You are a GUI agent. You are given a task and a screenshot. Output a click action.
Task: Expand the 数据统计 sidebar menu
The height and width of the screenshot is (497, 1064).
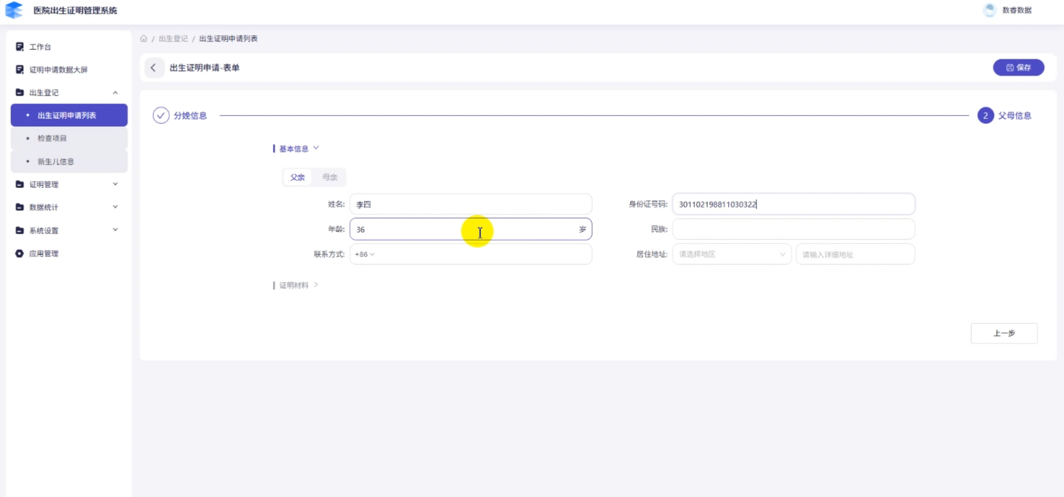[x=115, y=207]
